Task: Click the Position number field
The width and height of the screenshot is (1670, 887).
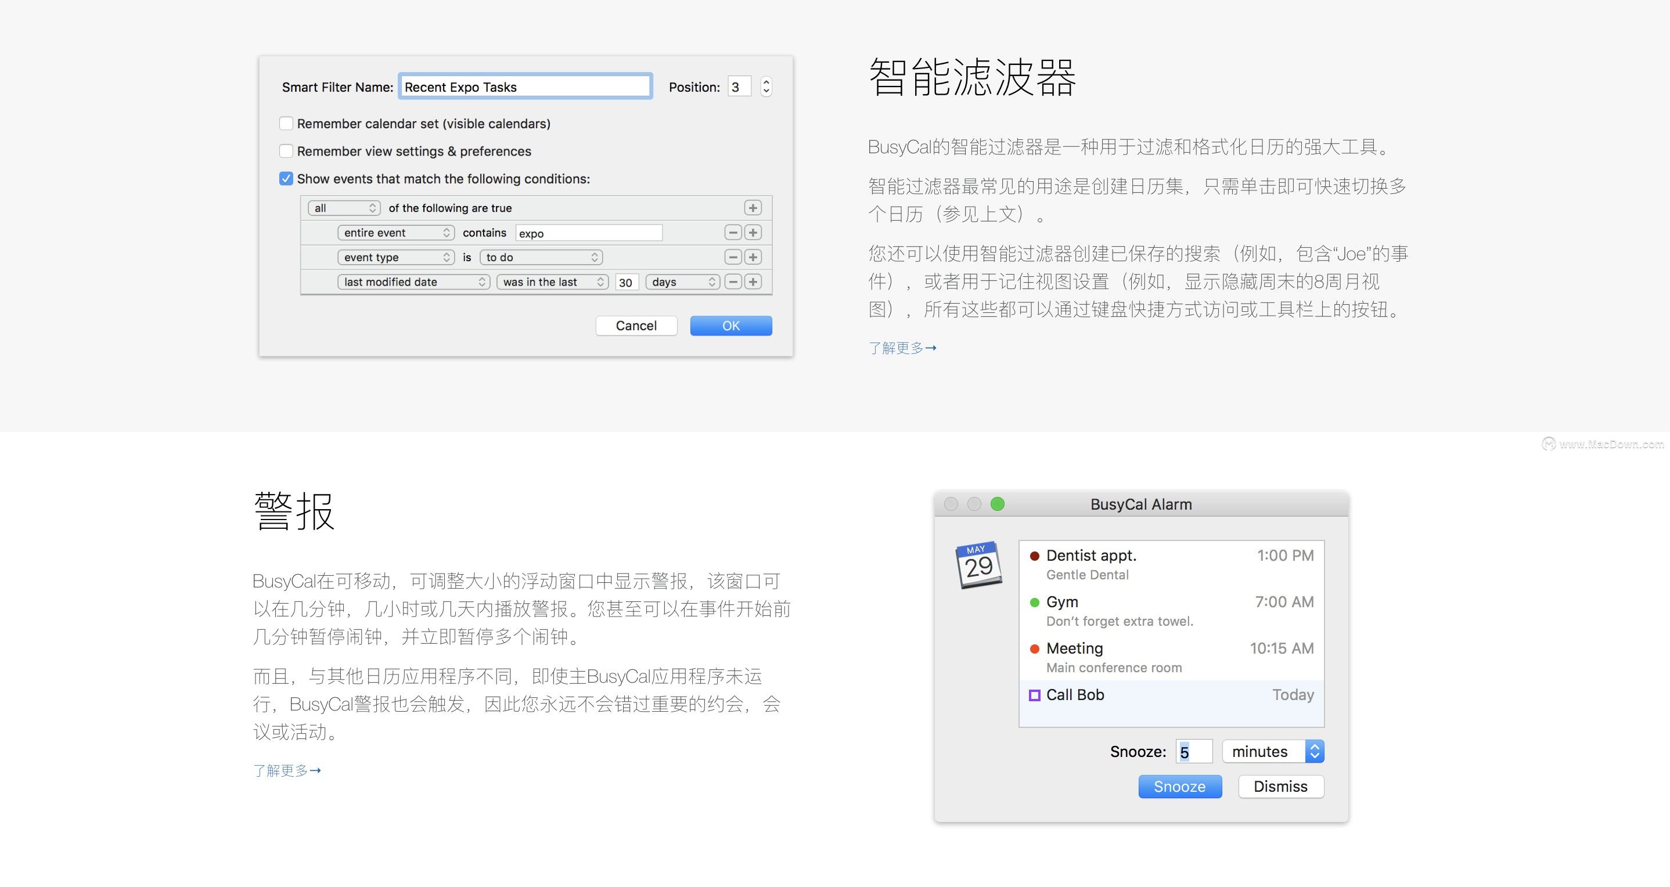Action: [x=739, y=87]
